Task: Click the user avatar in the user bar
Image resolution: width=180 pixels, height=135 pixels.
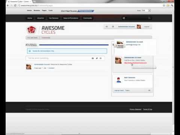Action: tap(139, 27)
